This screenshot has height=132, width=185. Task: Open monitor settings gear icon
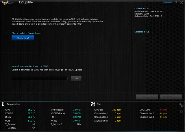181,105
